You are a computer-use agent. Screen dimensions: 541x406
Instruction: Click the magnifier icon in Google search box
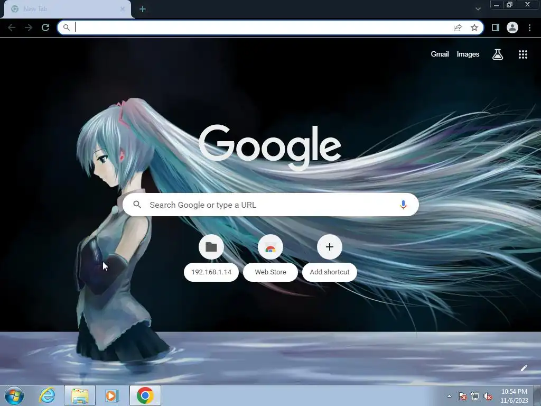(137, 205)
